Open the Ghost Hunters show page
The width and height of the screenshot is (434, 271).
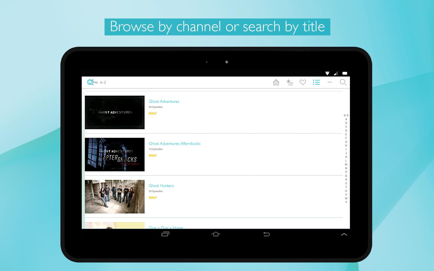coord(161,186)
